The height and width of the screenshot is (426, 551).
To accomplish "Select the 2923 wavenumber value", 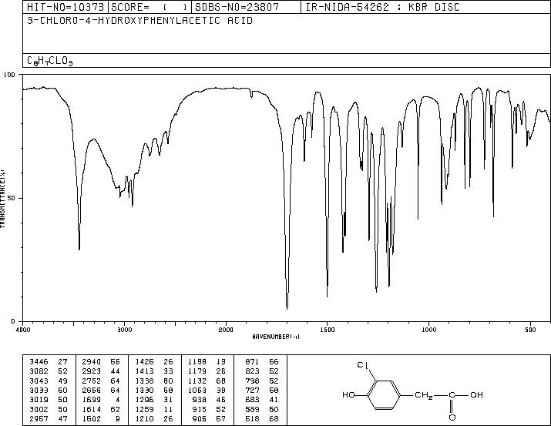I will [92, 371].
